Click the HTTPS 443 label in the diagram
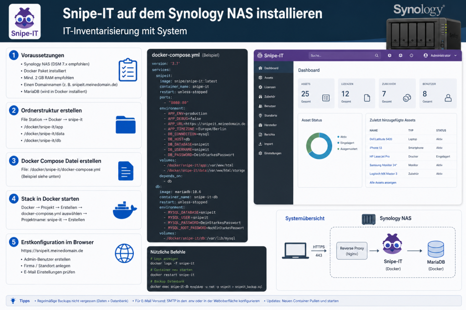Screen dimensions: 466x310 coord(319,251)
